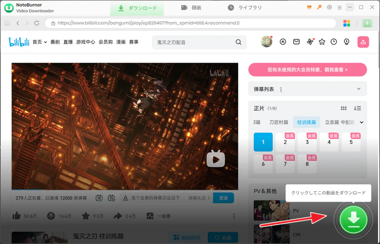This screenshot has height=244, width=380.
Task: Open the 首页 dropdown menu
Action: tap(40, 42)
